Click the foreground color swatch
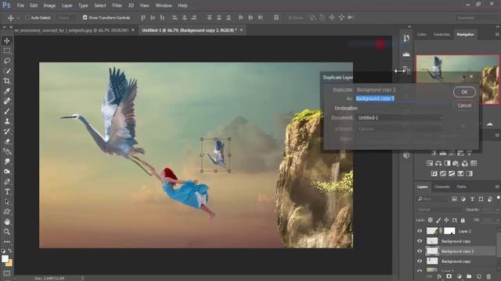 tap(5, 259)
